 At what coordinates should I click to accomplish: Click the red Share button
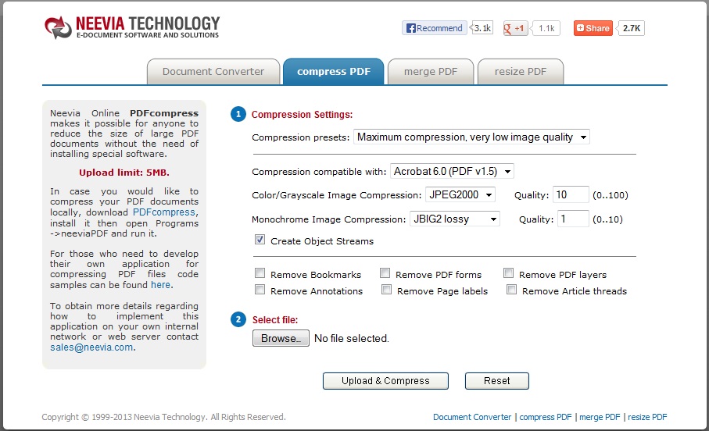(x=593, y=28)
